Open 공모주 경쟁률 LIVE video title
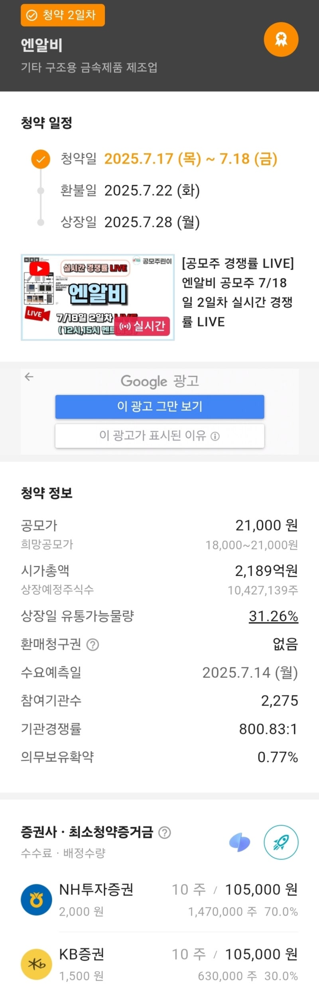319x1004 pixels. tap(238, 293)
